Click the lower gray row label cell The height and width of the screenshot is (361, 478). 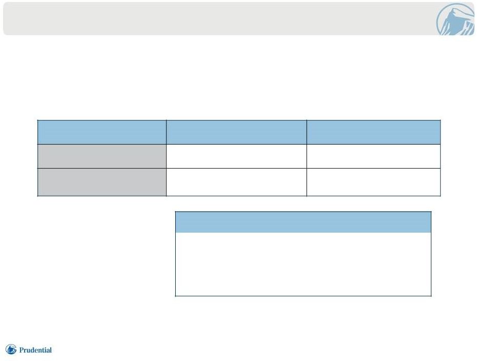[102, 182]
